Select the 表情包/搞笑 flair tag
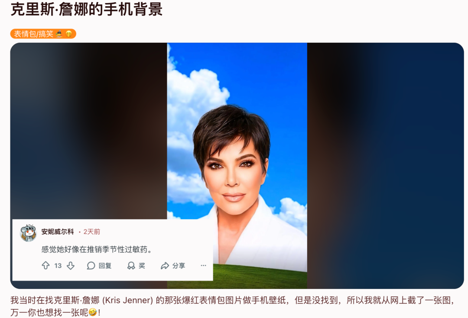 [x=43, y=34]
